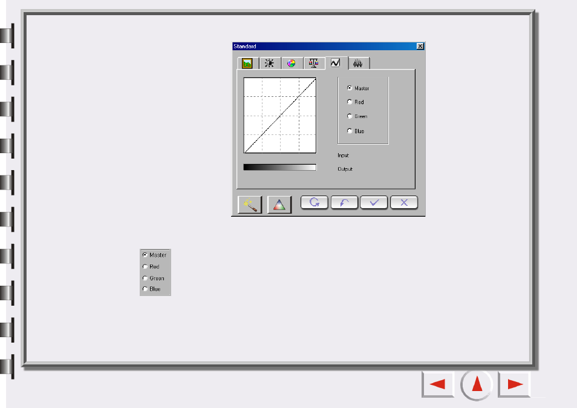Viewport: 577px width, 408px height.
Task: Go to previous page with left arrow
Action: tap(437, 384)
